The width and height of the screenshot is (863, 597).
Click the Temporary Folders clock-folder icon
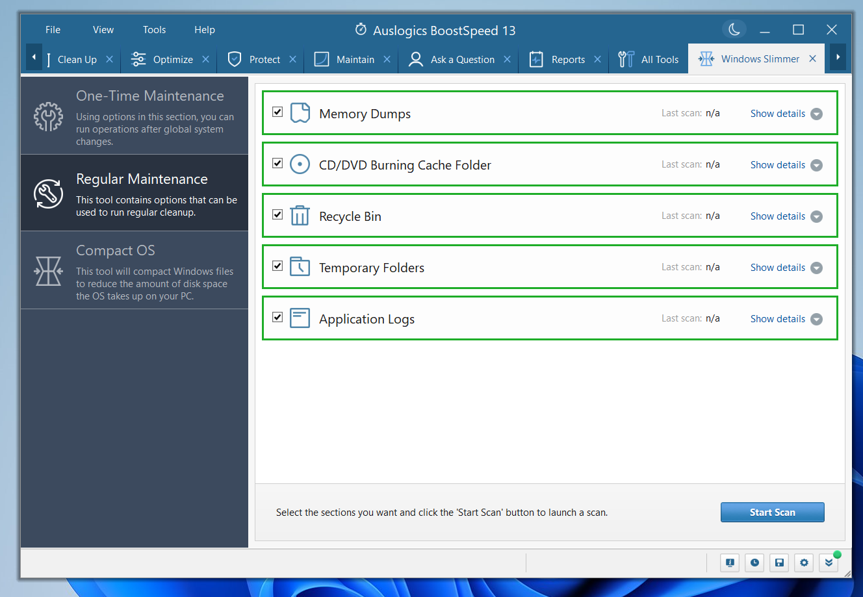[x=300, y=267]
